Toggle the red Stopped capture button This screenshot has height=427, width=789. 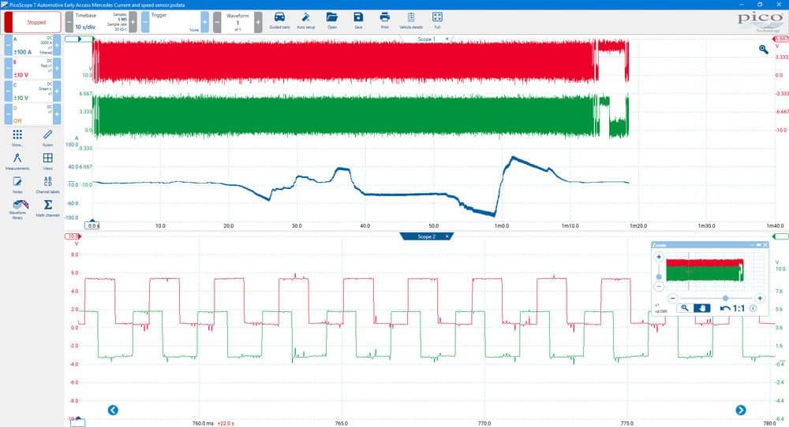click(x=32, y=22)
